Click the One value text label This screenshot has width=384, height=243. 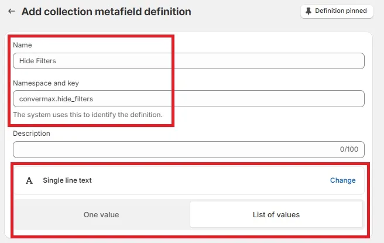[101, 214]
